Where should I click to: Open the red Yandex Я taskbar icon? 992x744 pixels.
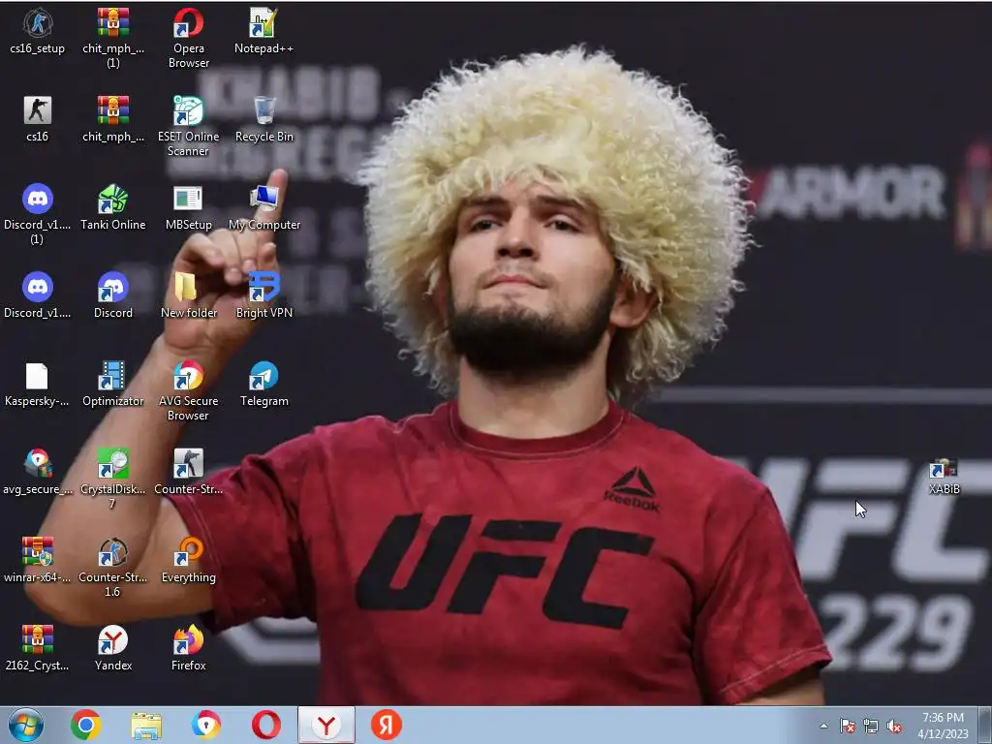[386, 725]
